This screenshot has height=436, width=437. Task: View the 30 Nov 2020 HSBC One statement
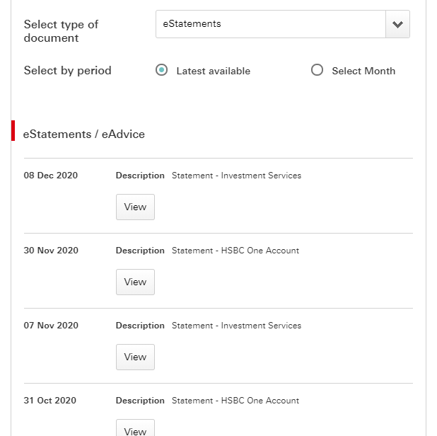tap(136, 282)
